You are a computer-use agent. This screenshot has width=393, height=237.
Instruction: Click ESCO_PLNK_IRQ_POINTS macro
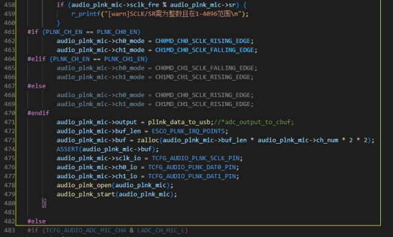tap(188, 132)
